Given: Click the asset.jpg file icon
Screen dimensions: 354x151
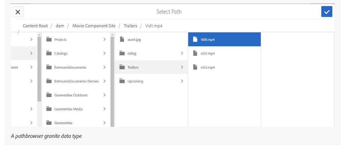Looking at the screenshot, I should click(122, 39).
